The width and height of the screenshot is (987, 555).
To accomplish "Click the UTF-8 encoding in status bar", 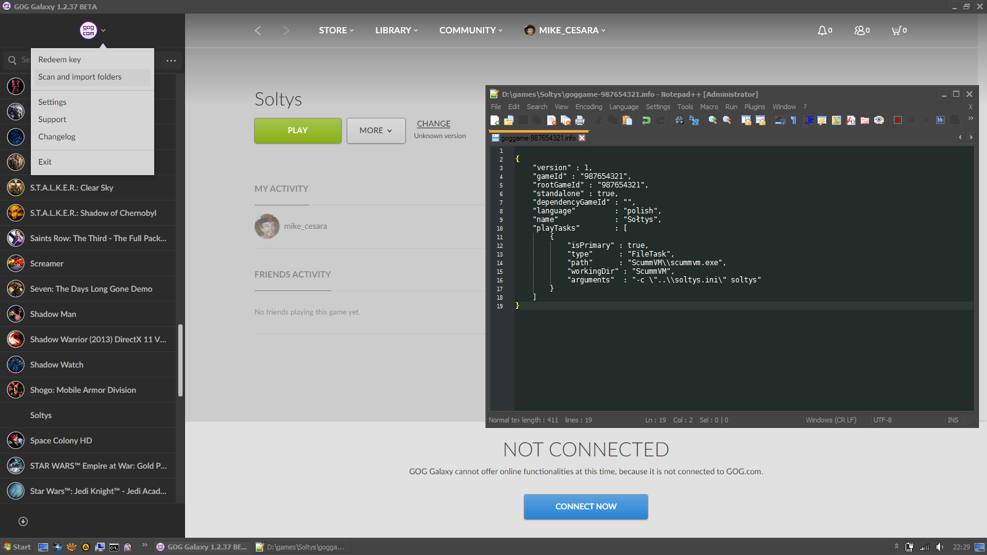I will coord(882,420).
